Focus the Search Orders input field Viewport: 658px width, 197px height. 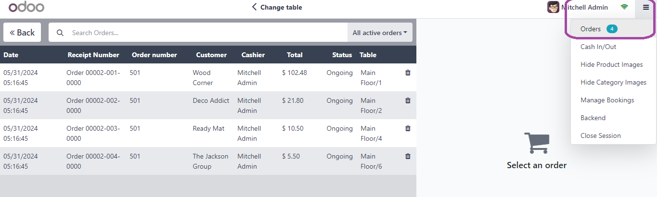click(207, 33)
